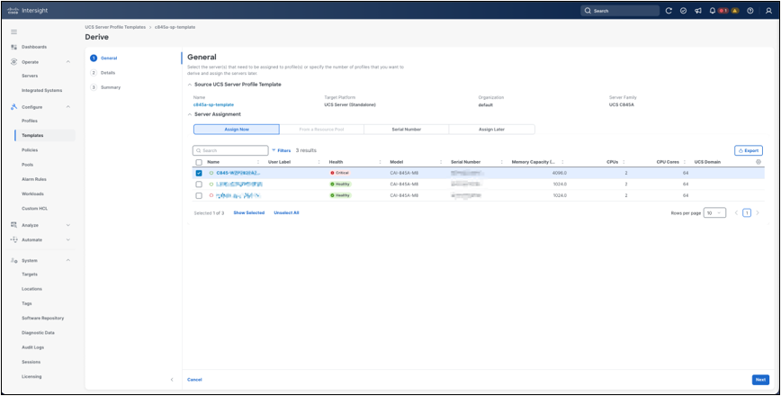
Task: Click the CPU Cores column options handle
Action: tap(685, 162)
